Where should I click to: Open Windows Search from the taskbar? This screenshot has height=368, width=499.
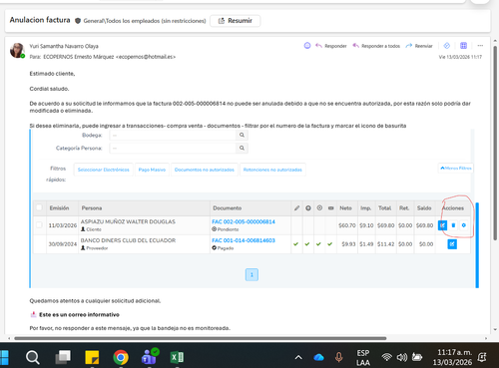pos(33,358)
